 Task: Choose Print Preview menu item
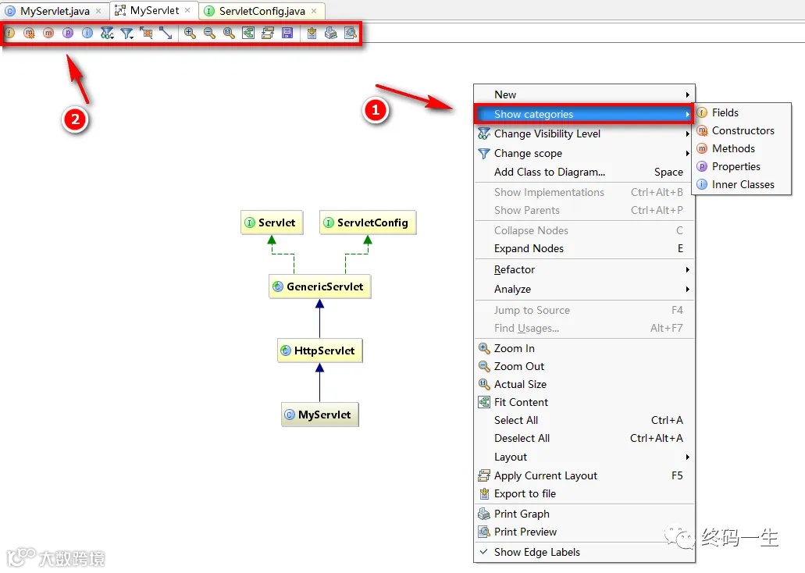(x=584, y=532)
